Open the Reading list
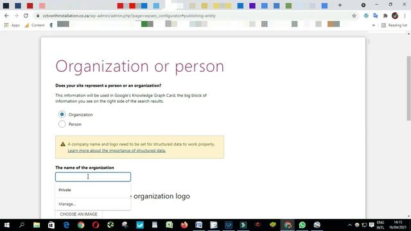The width and height of the screenshot is (411, 231). pos(394,25)
